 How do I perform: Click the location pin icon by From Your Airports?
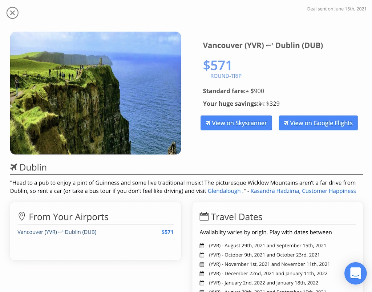(x=21, y=216)
